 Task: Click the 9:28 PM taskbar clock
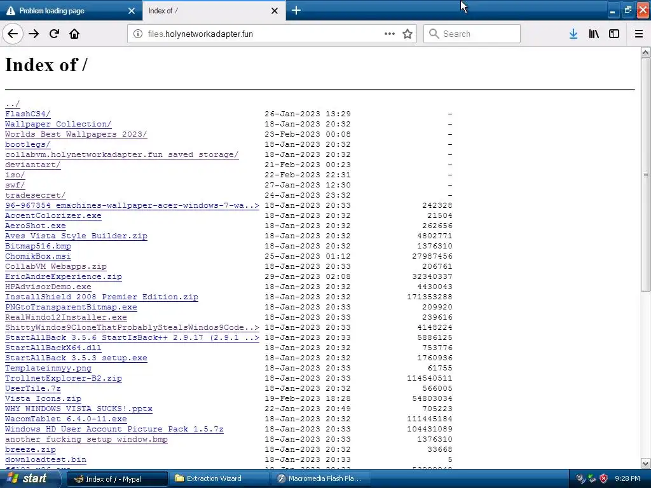pyautogui.click(x=627, y=478)
